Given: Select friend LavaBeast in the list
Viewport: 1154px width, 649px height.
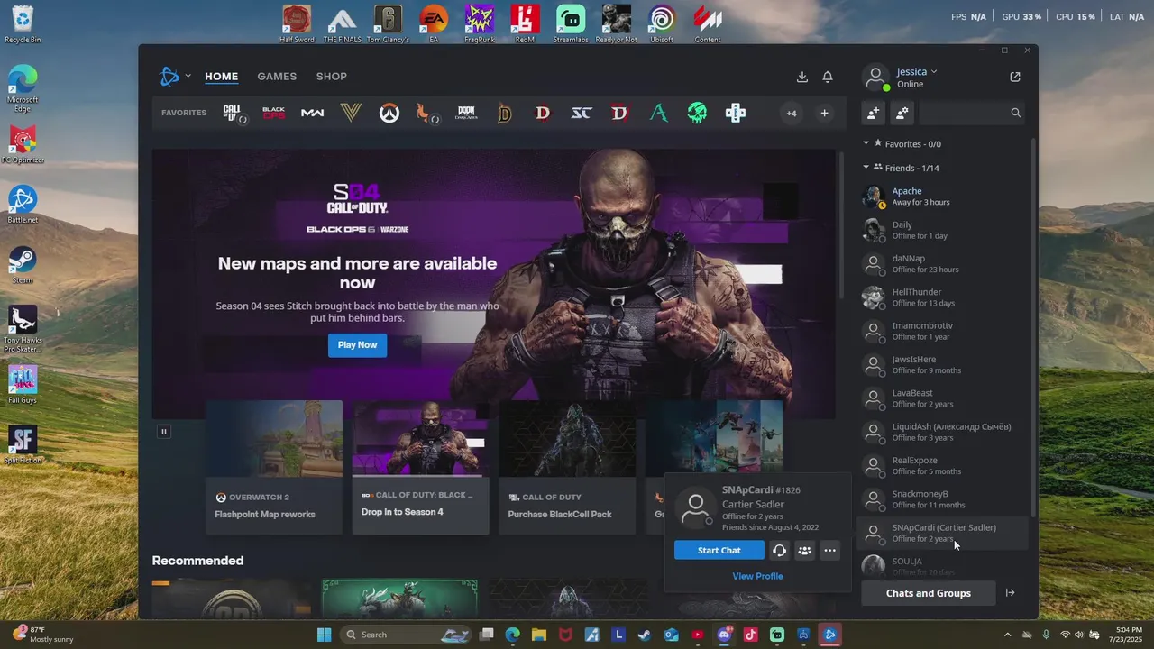Looking at the screenshot, I should pos(944,398).
